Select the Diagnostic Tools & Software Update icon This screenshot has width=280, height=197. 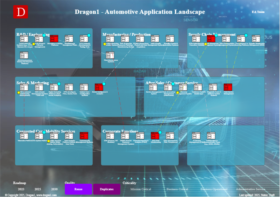coord(213,87)
